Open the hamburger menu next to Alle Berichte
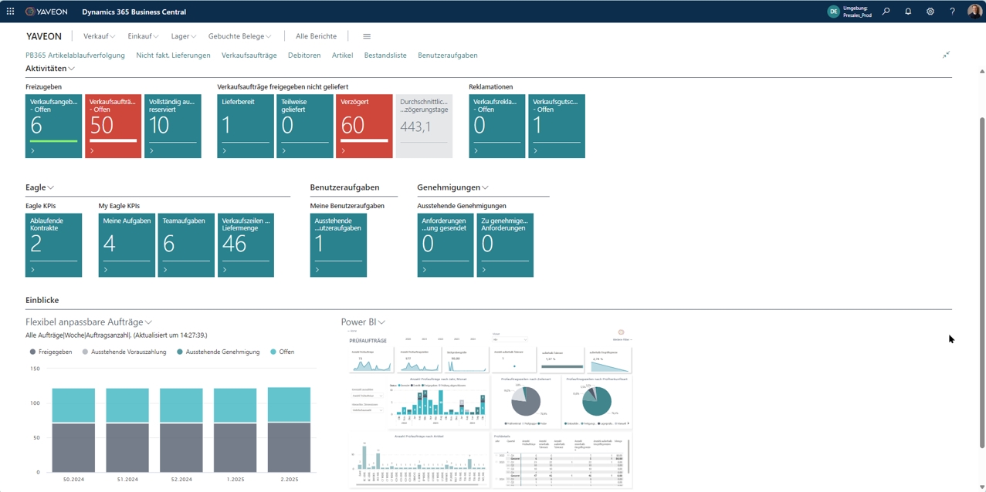This screenshot has width=986, height=492. [x=367, y=36]
